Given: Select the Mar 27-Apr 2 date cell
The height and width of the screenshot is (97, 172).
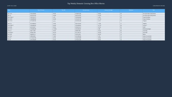Looking at the screenshot, I should coord(18,17).
